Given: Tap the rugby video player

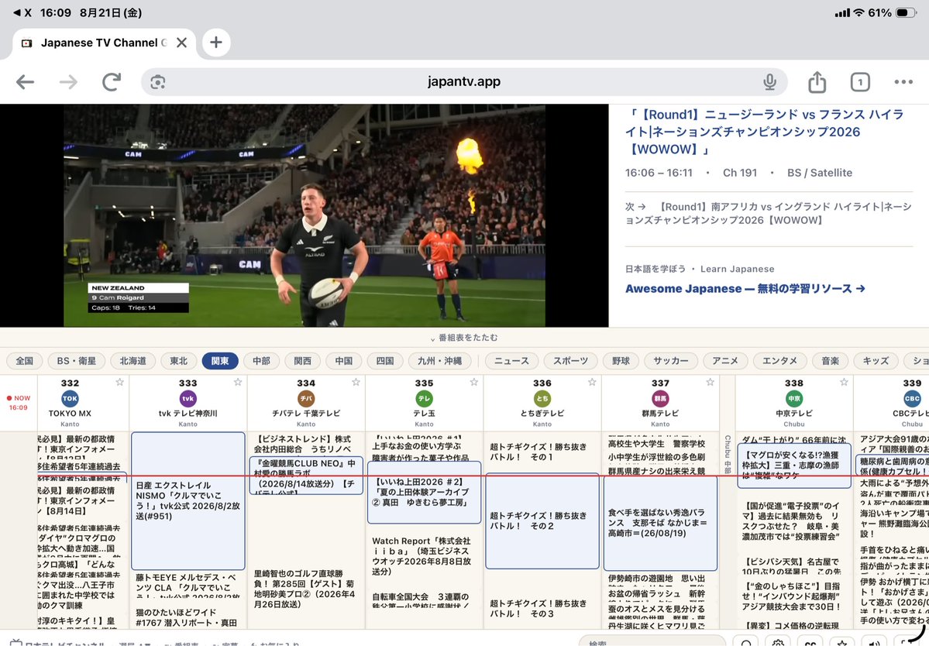Looking at the screenshot, I should (x=305, y=215).
